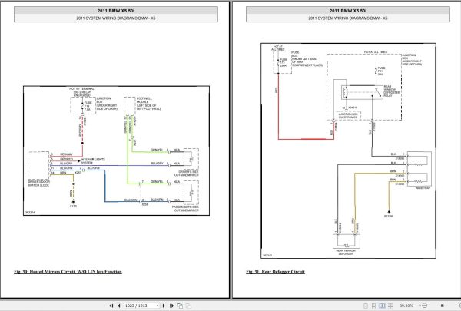The width and height of the screenshot is (461, 311).
Task: Click the zoom out minus button
Action: [425, 306]
